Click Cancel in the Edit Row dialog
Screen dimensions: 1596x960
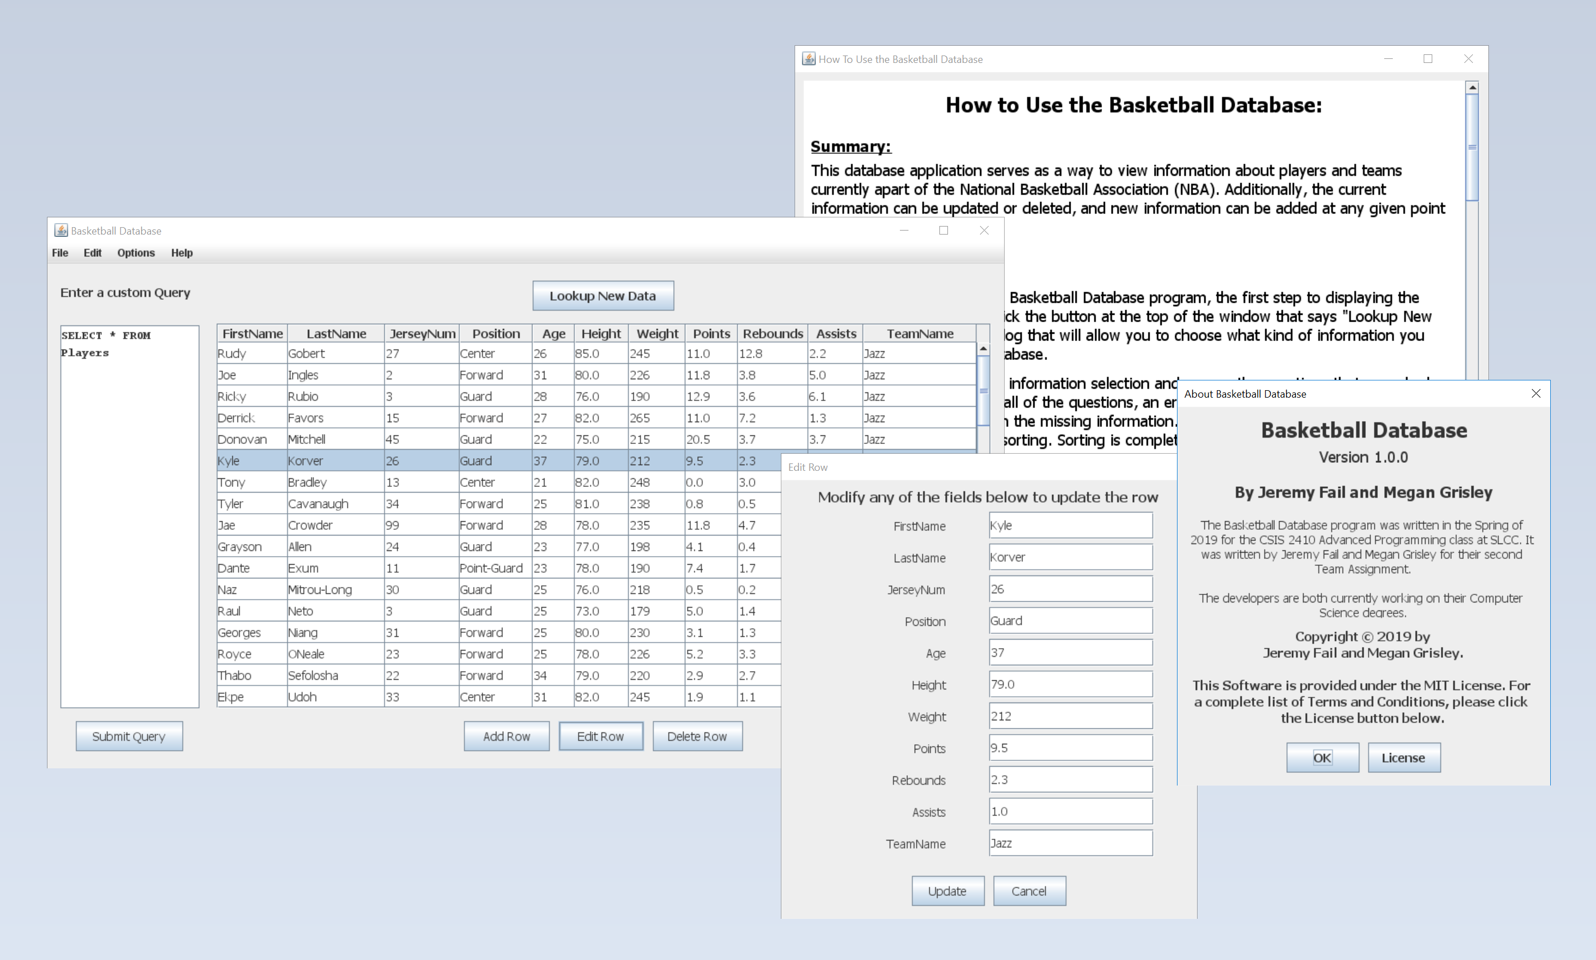(1029, 890)
